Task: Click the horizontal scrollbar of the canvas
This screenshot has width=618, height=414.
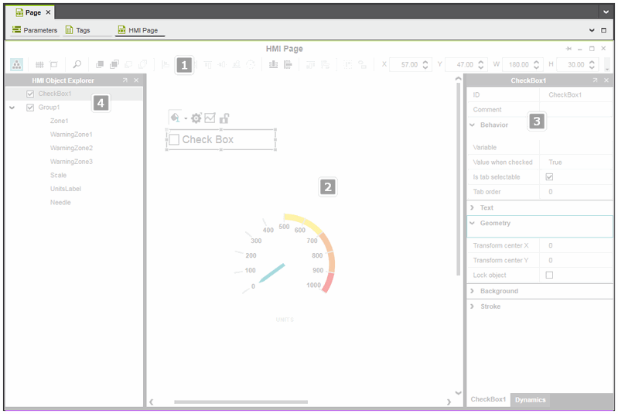Action: [x=241, y=402]
